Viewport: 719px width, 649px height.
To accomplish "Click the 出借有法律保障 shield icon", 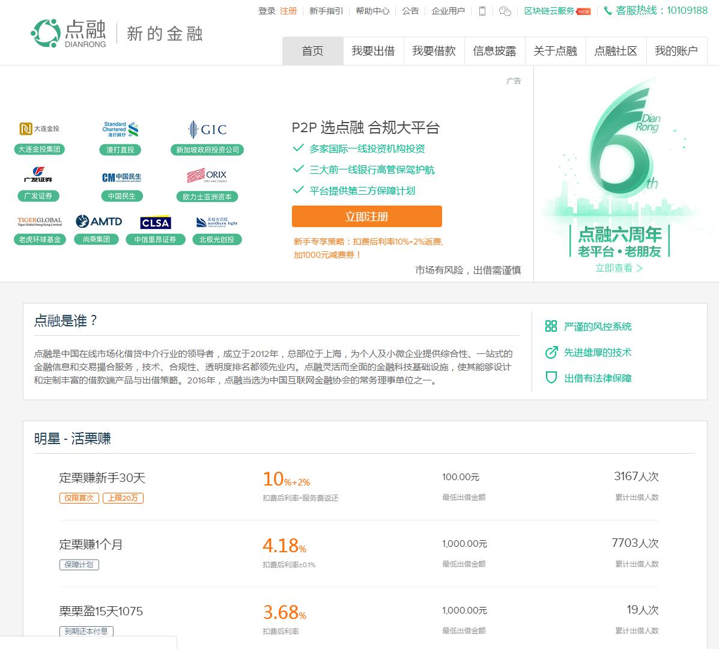I will [x=551, y=378].
